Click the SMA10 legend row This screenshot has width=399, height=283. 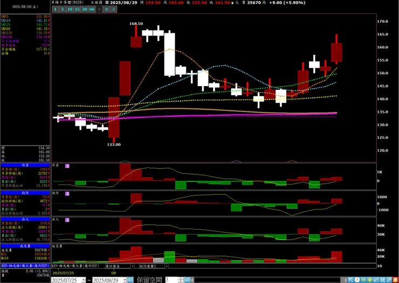tap(25, 20)
